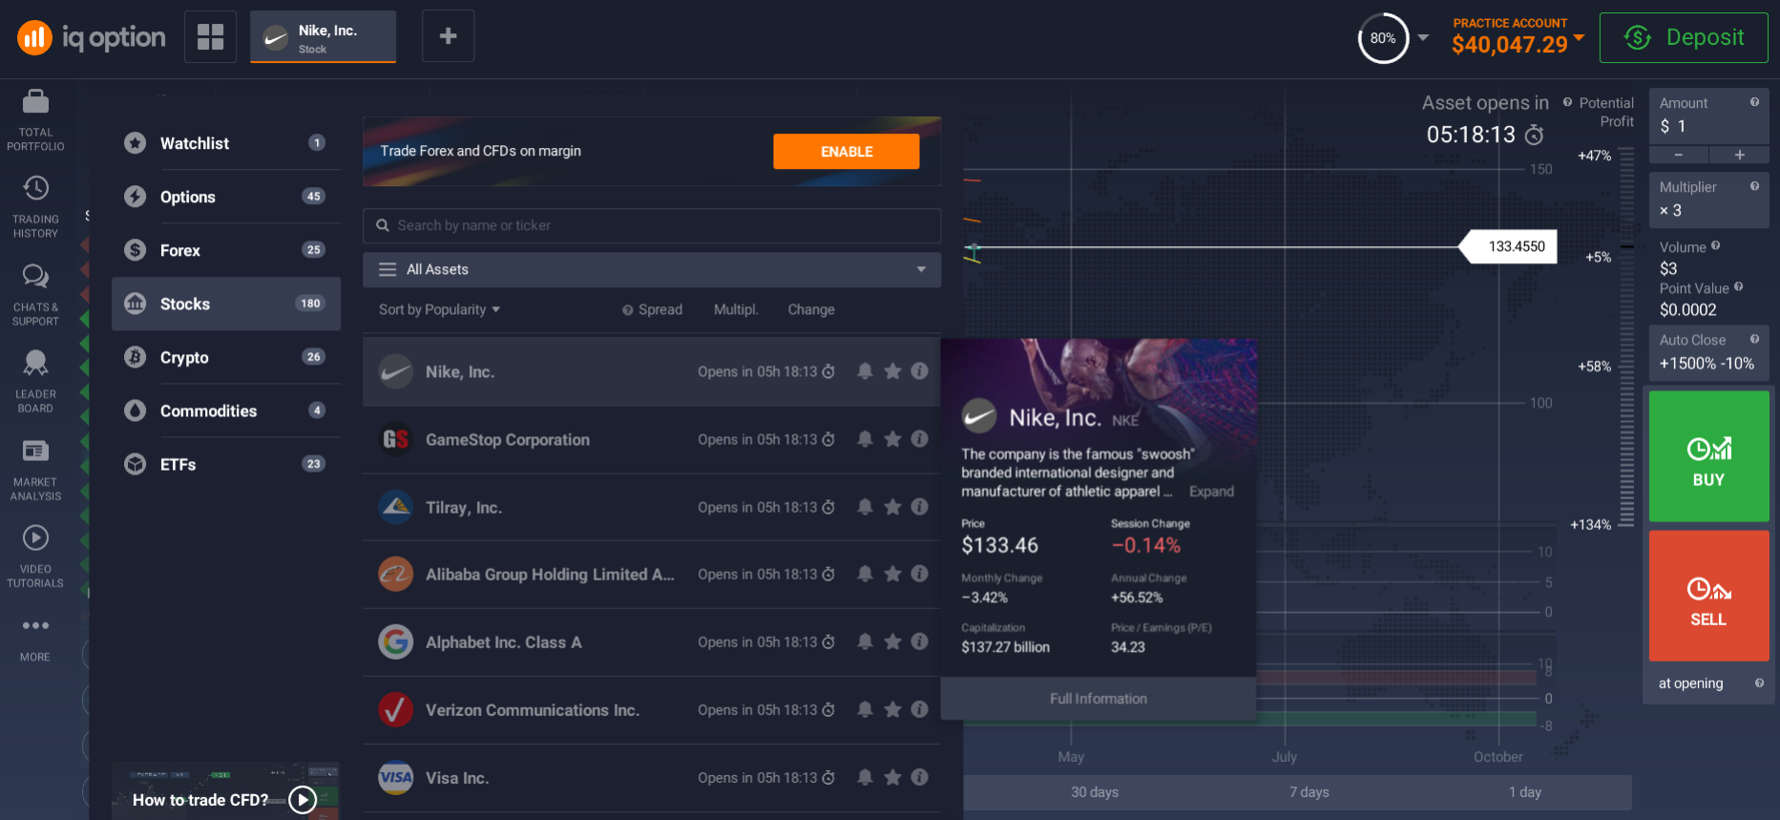Show info icon for GameStop Corporation
1780x820 pixels.
(919, 439)
